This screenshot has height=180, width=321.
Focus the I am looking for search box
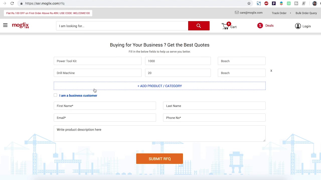(x=122, y=26)
